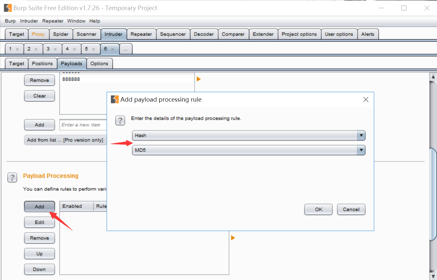Open the Intruder menu
Viewport: 437px width, 280px height.
[x=29, y=21]
